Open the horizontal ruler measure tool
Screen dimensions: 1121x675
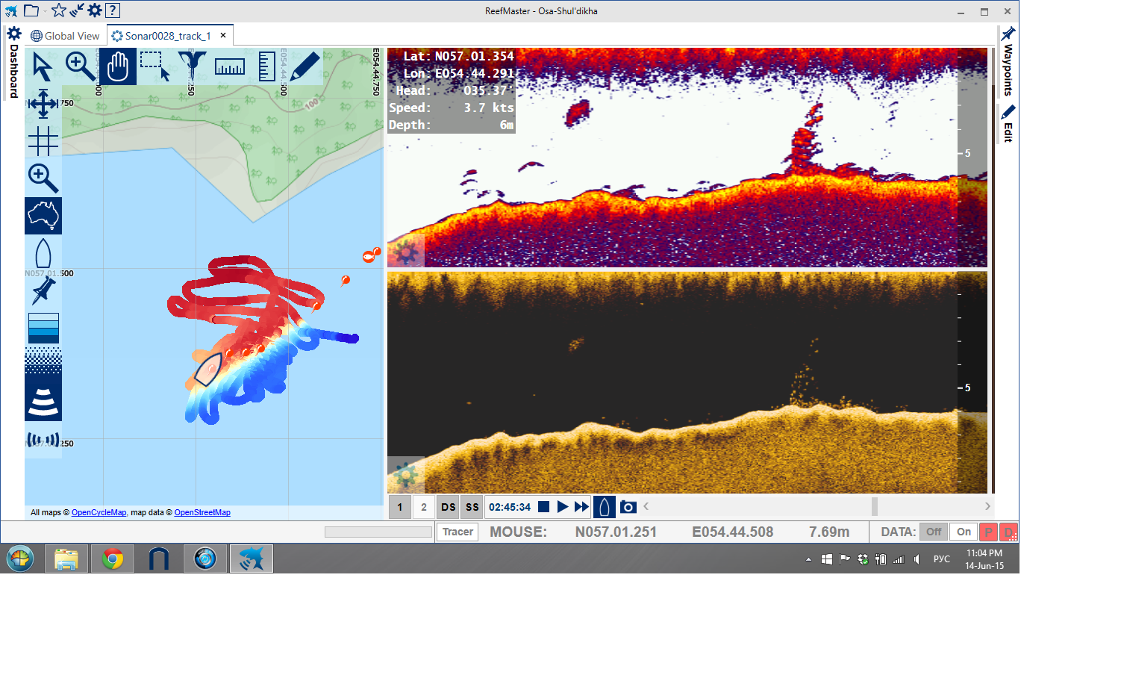point(230,66)
